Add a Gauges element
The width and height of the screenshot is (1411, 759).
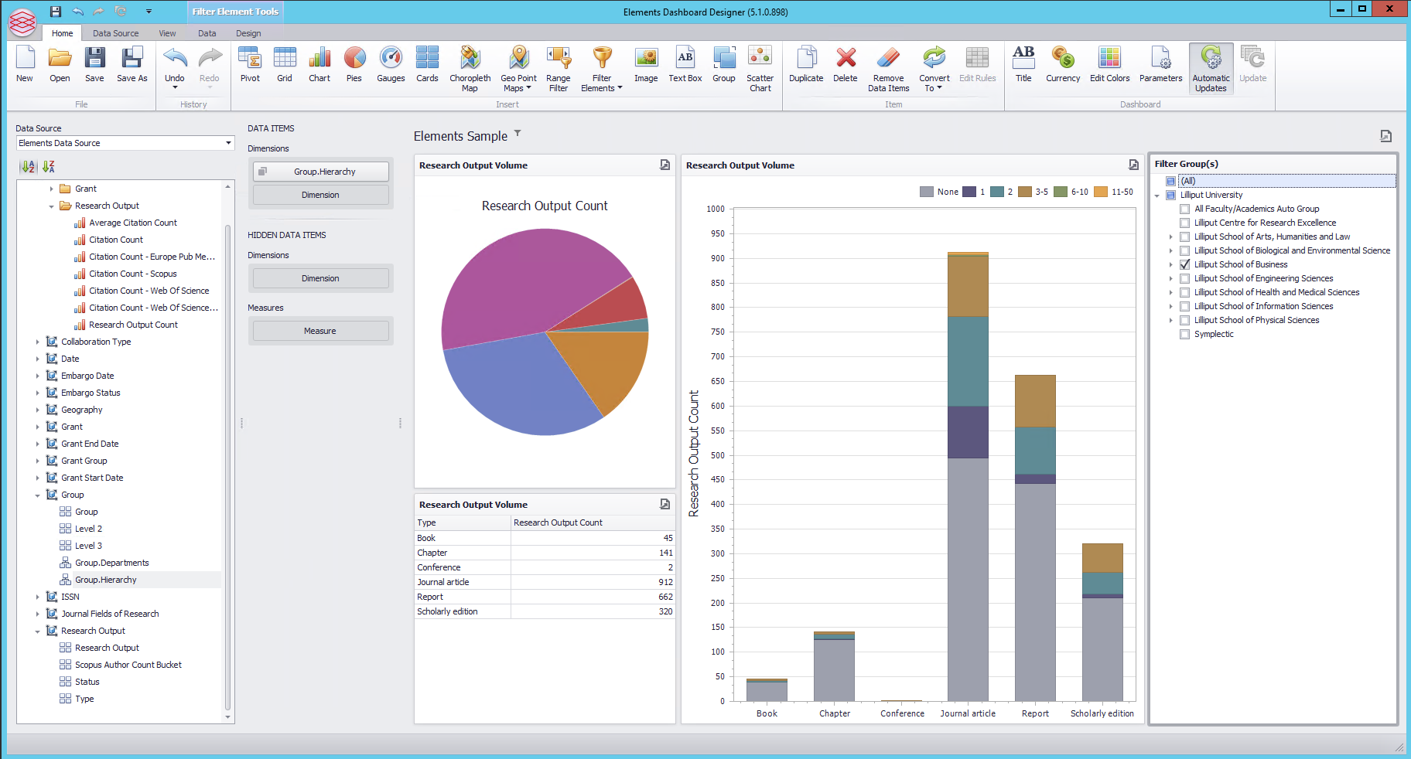[x=391, y=64]
